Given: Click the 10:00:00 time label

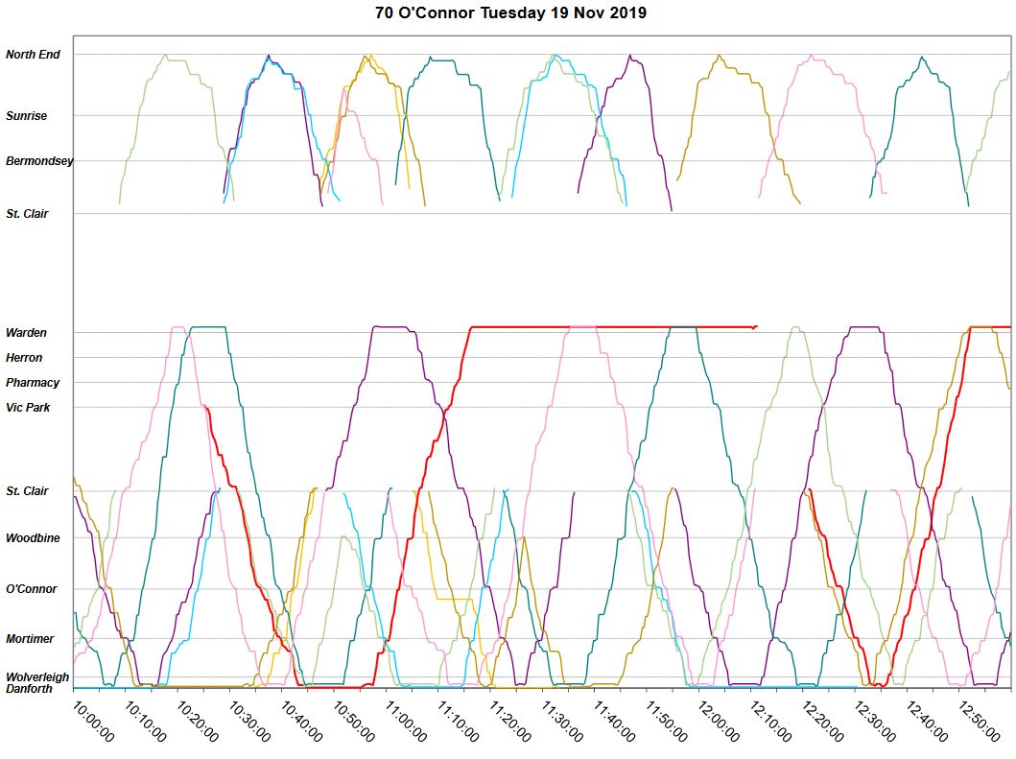Looking at the screenshot, I should tap(93, 720).
